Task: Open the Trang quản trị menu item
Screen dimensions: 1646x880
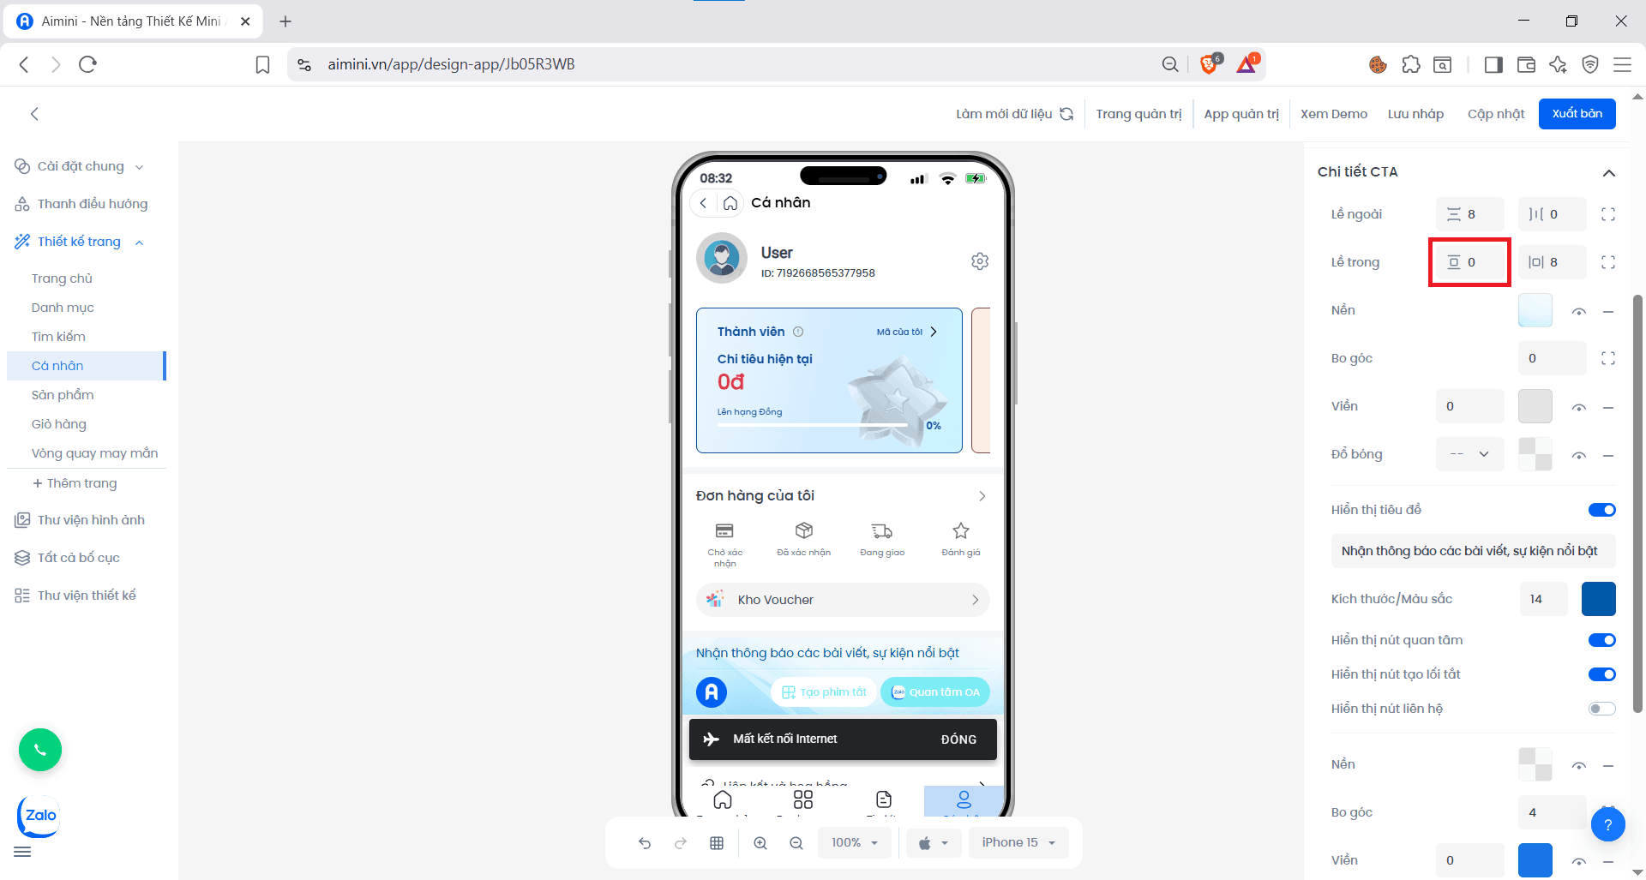Action: (1139, 113)
